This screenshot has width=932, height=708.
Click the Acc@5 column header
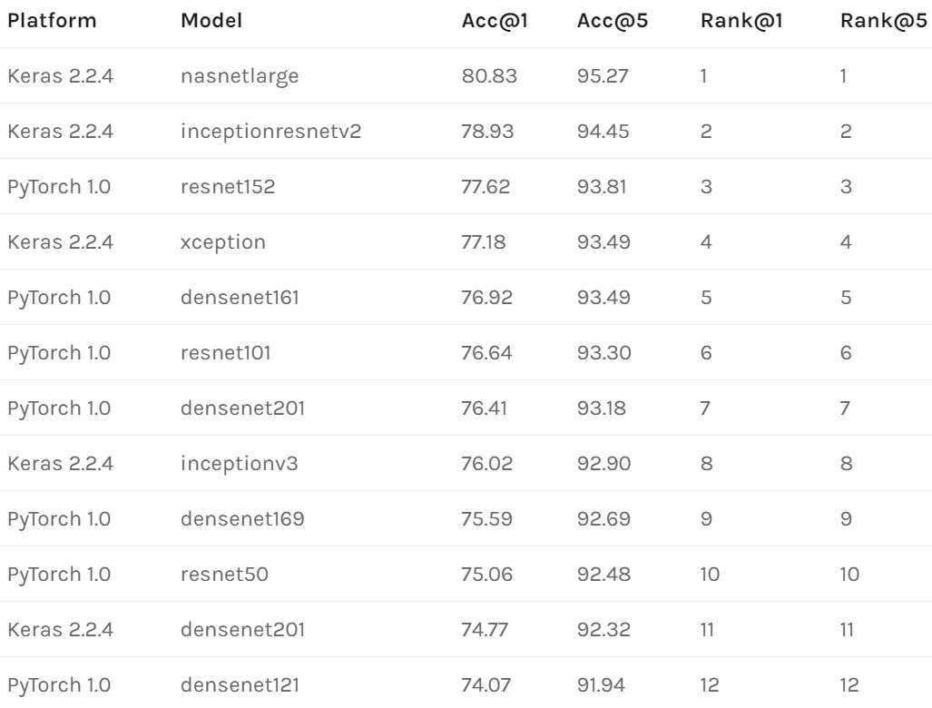605,21
